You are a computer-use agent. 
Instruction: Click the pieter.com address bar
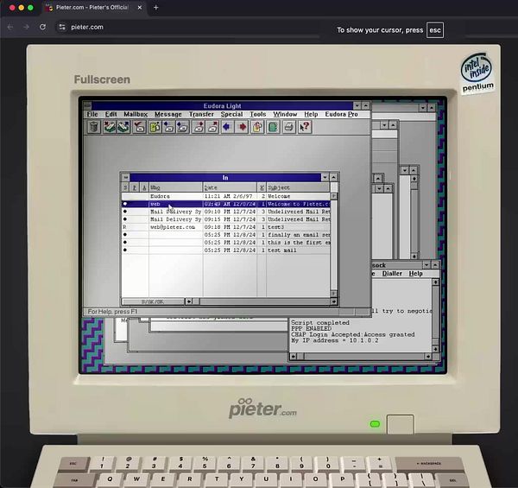[x=188, y=27]
